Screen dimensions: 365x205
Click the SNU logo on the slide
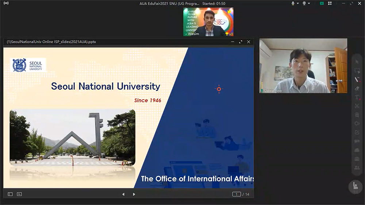coord(28,65)
